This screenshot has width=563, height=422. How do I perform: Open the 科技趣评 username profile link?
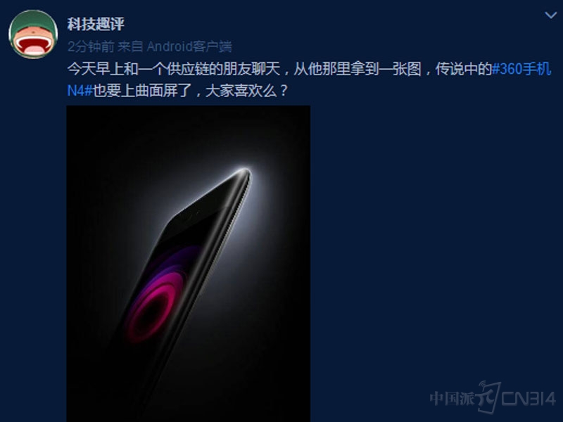click(x=96, y=24)
